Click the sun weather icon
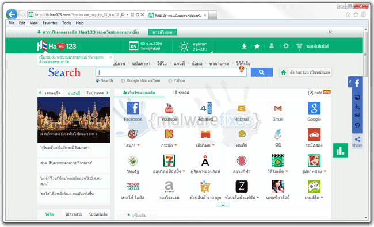This screenshot has height=227, width=374. pos(184,47)
